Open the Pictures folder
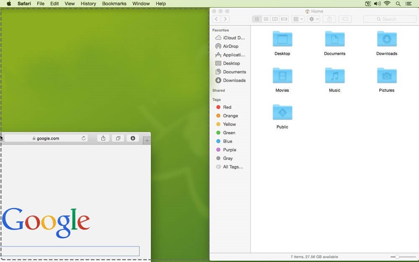The height and width of the screenshot is (262, 419). pos(387,76)
